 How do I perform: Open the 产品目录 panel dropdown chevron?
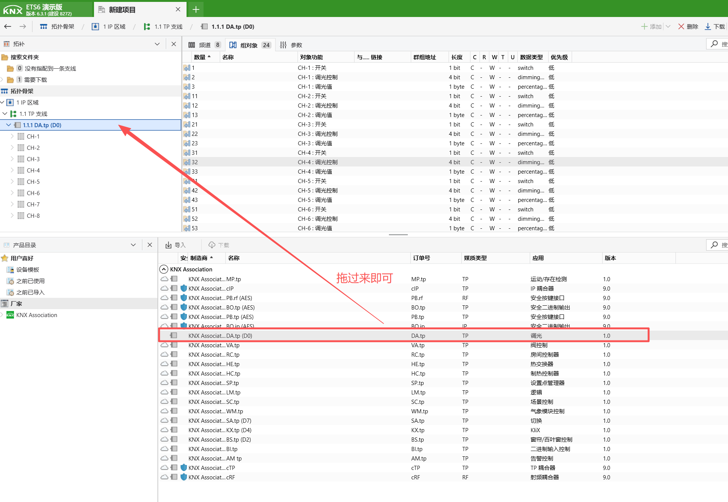[x=133, y=245]
